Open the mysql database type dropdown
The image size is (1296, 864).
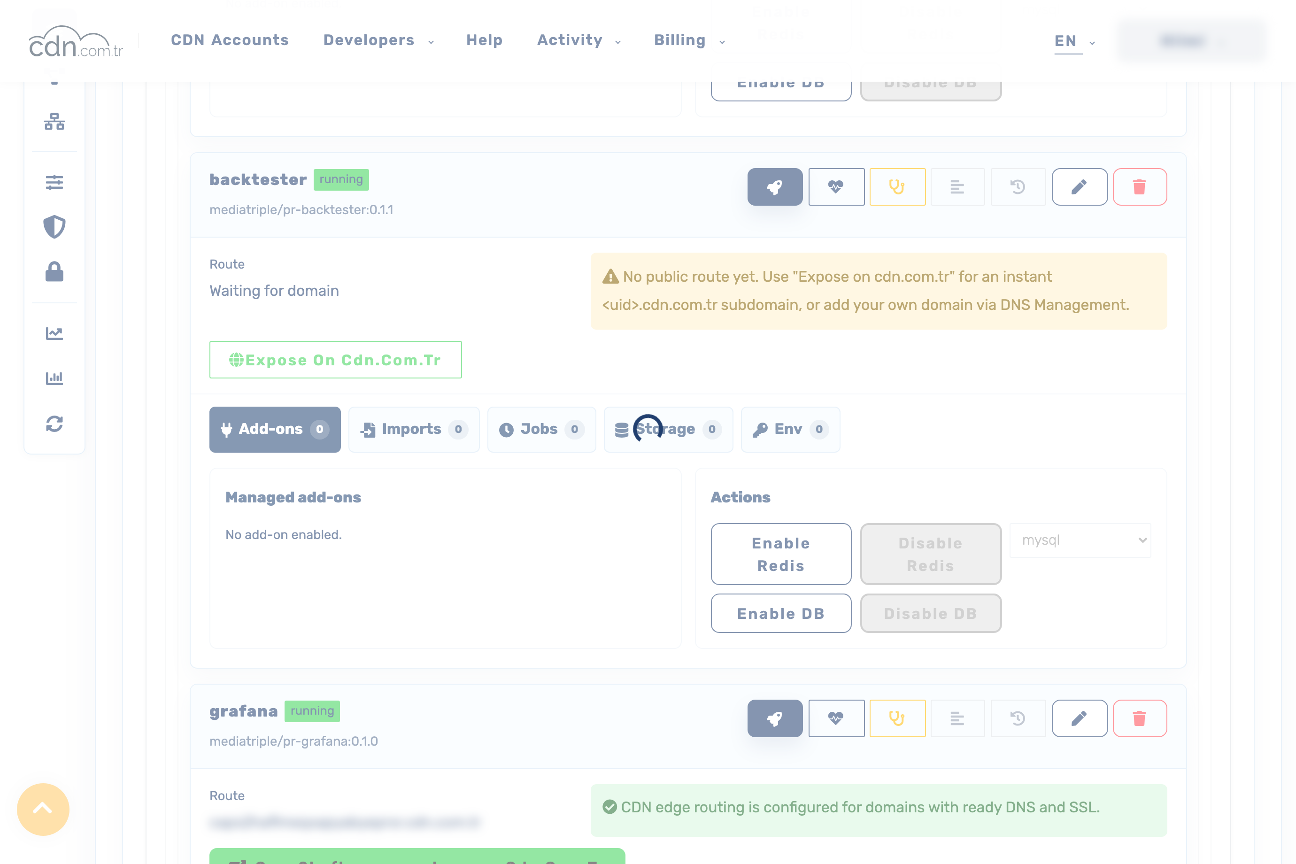(1080, 540)
